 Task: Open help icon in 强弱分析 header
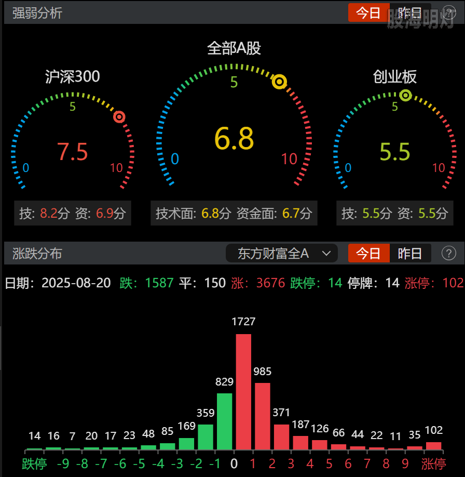[448, 13]
